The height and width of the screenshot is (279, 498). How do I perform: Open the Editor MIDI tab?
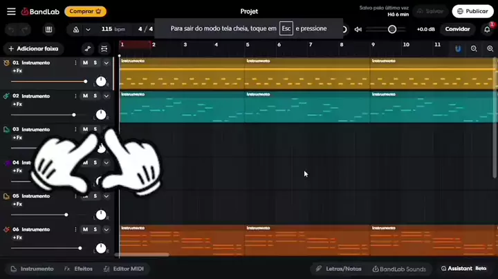pyautogui.click(x=124, y=269)
